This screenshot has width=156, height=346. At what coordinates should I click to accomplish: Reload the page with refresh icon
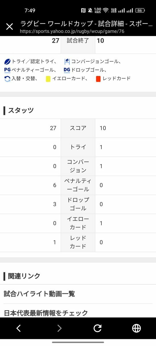[97, 328]
